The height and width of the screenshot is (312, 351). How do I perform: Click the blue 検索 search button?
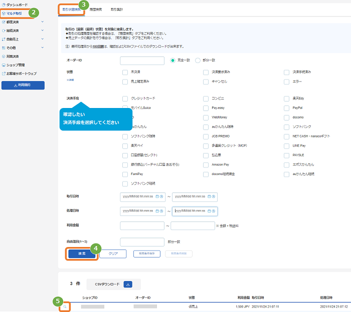coord(82,254)
